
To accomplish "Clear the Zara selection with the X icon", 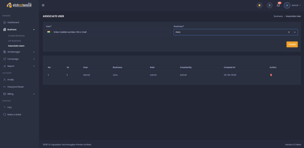I will pos(289,32).
